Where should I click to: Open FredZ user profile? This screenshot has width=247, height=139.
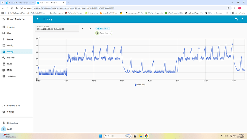pyautogui.click(x=16, y=129)
